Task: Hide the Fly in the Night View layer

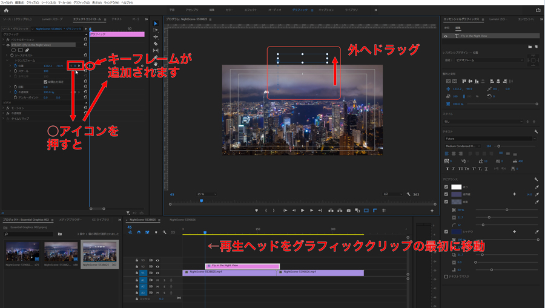Action: click(446, 36)
